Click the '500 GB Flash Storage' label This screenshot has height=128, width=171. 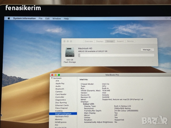[x=70, y=61]
